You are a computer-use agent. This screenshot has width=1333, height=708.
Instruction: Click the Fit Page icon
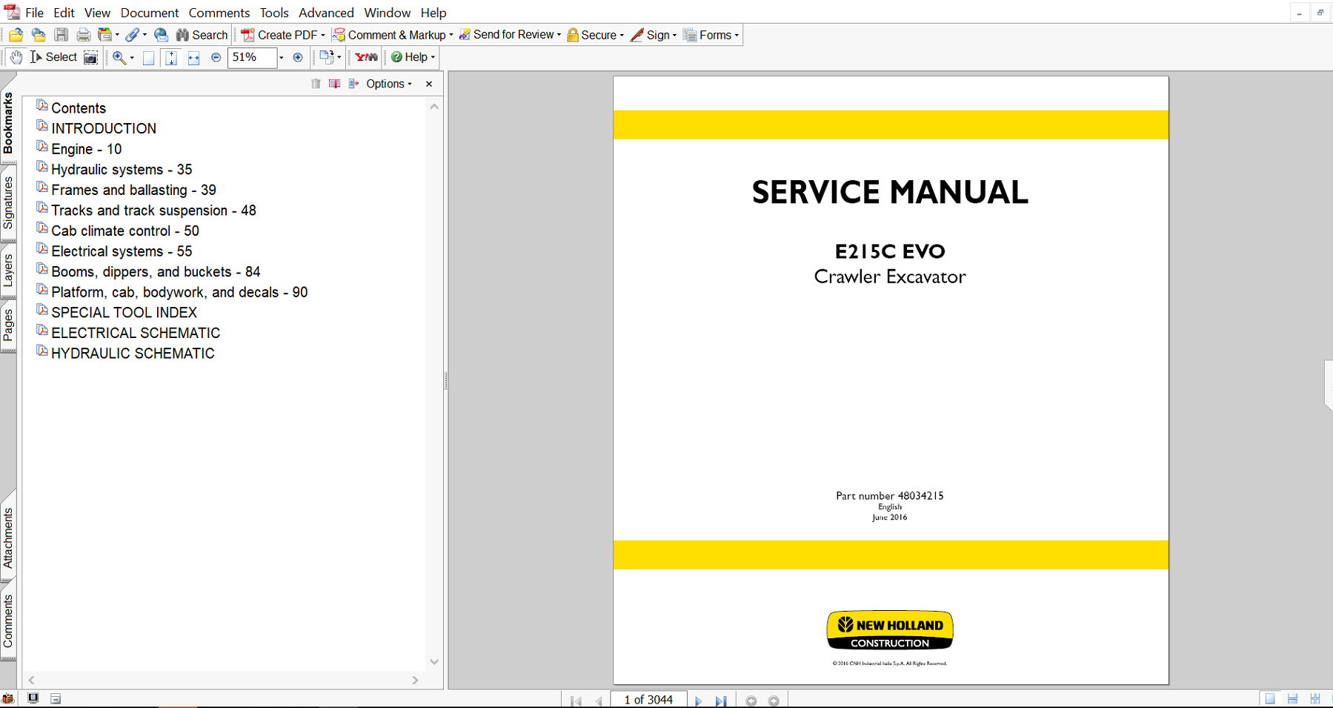tap(171, 58)
